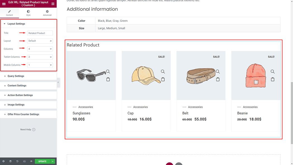
Task: Click the Need Help question icon
Action: click(x=34, y=129)
